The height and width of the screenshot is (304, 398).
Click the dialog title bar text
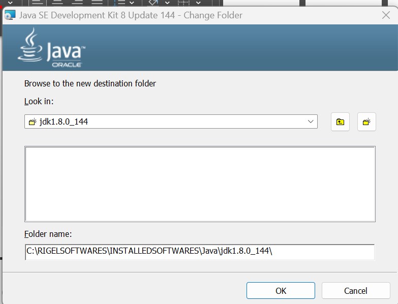(131, 15)
